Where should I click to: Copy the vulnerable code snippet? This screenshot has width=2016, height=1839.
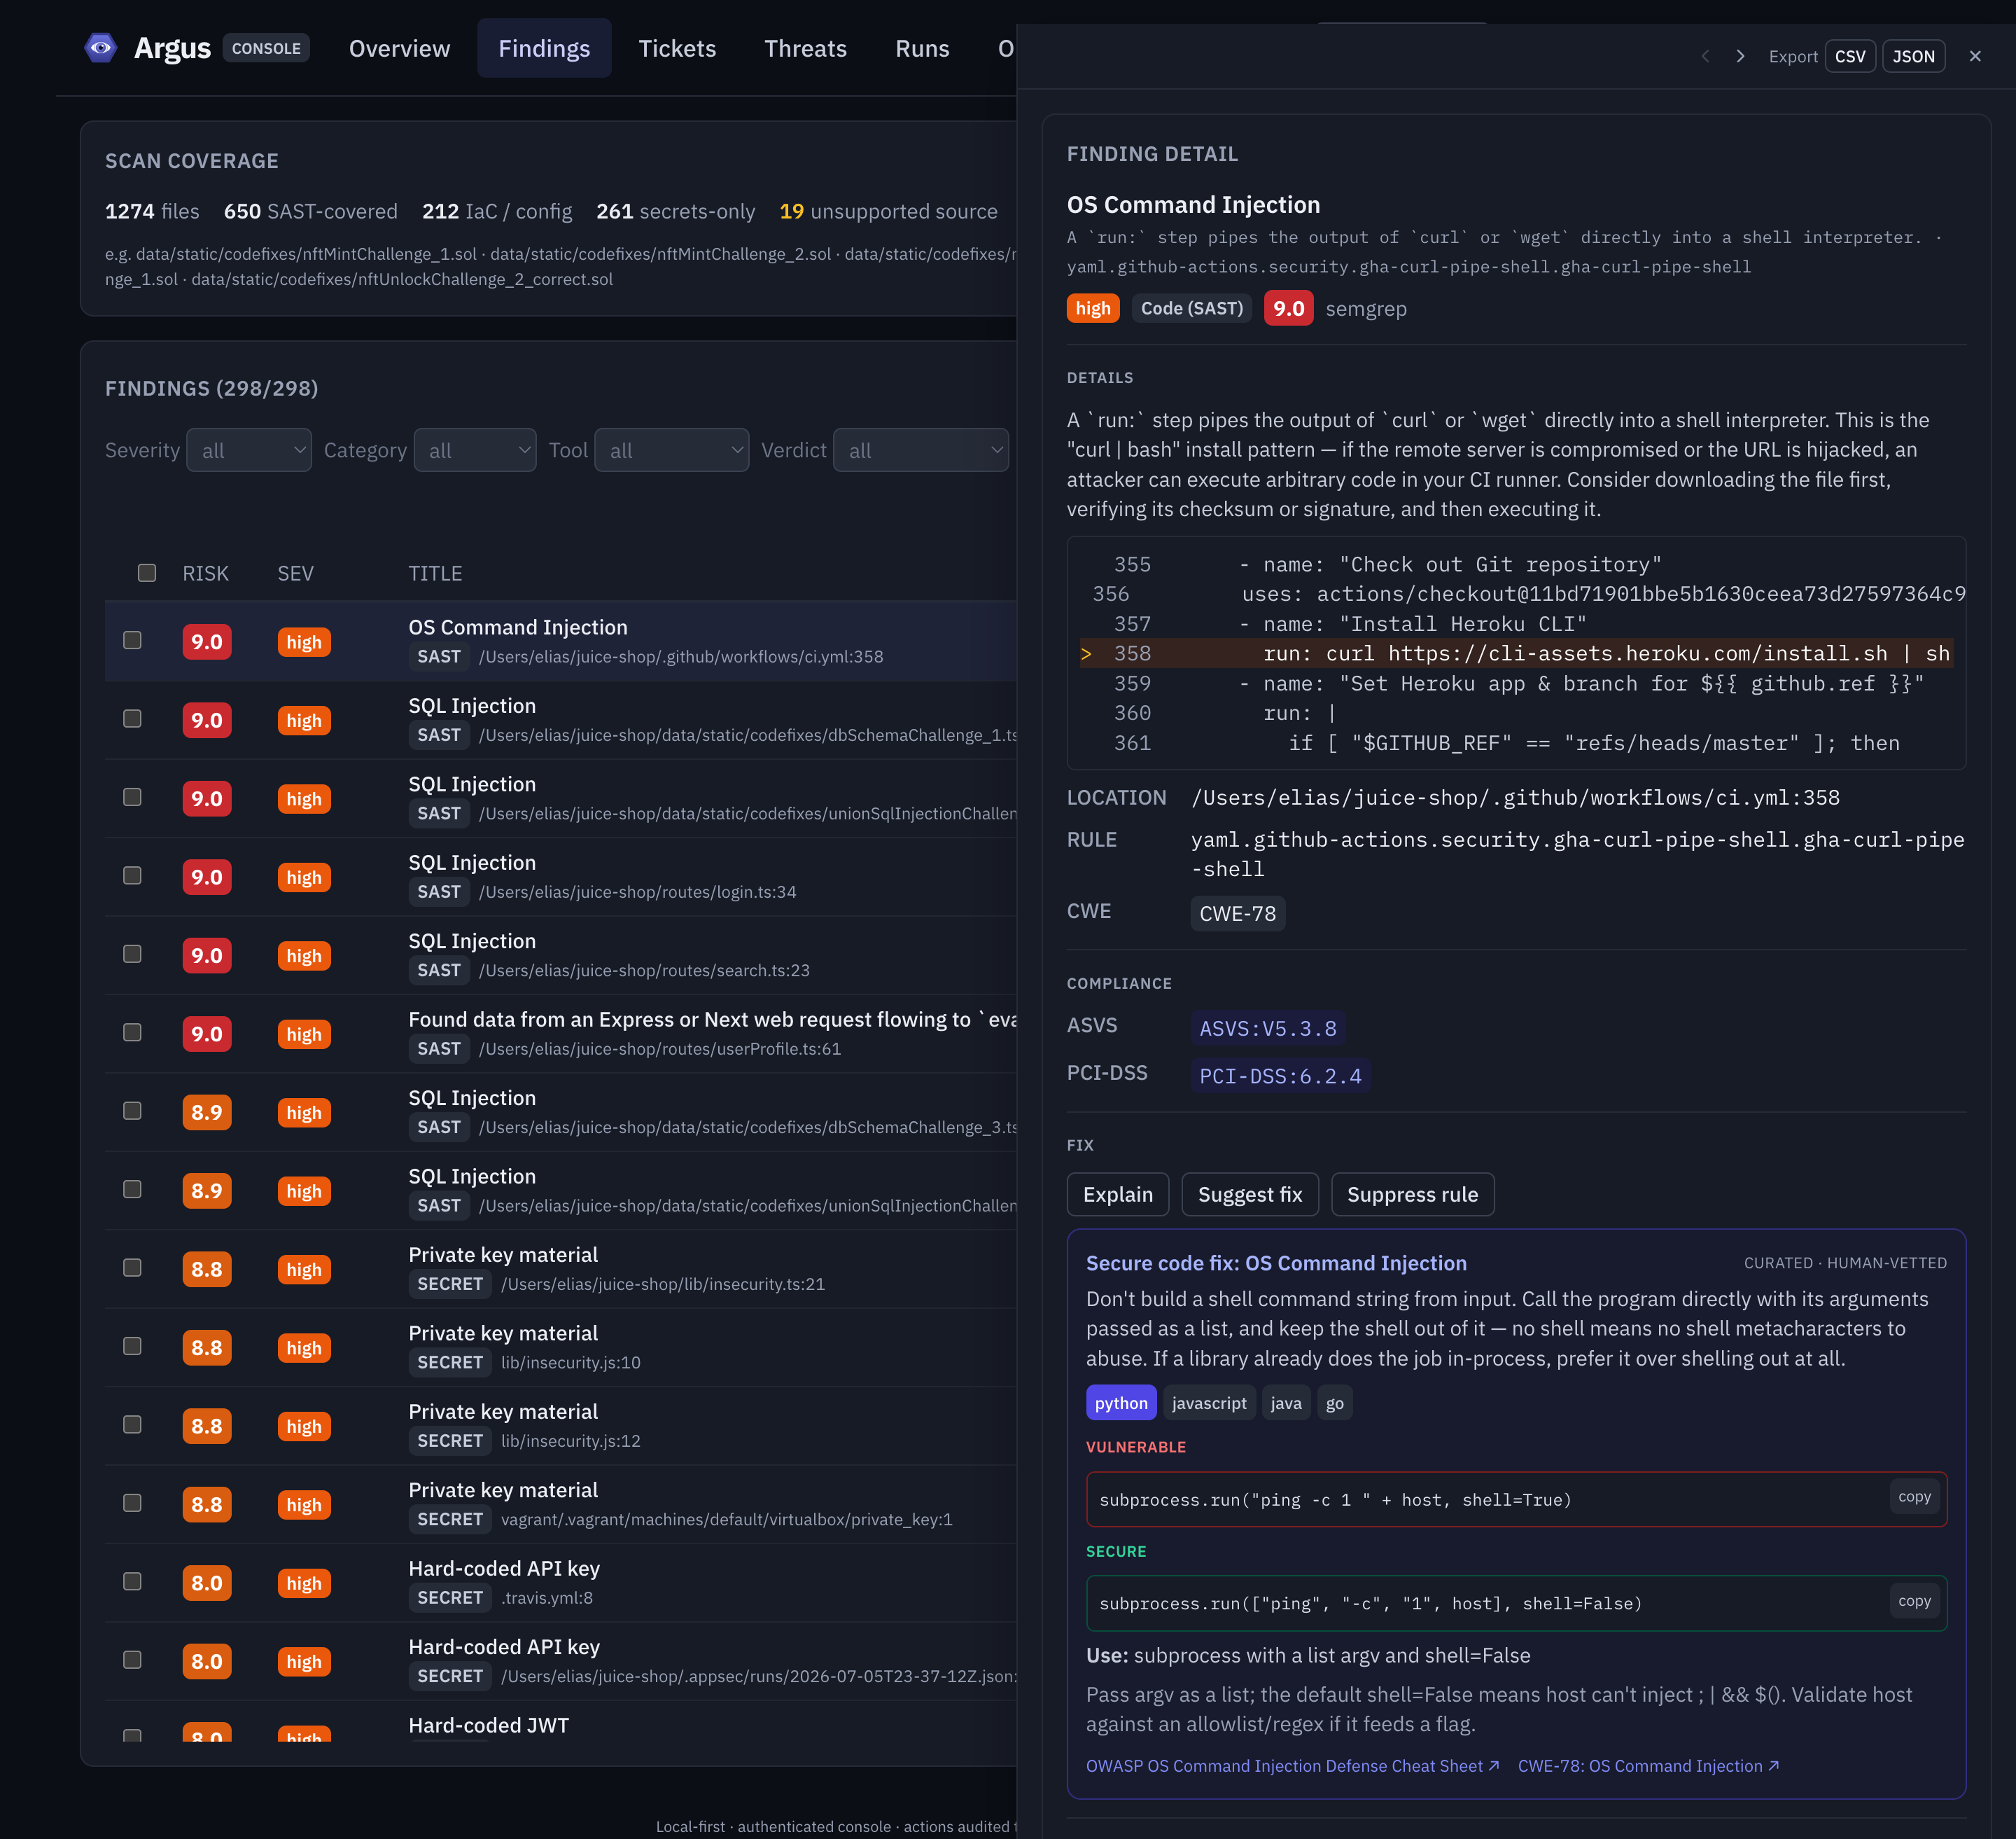pyautogui.click(x=1914, y=1497)
